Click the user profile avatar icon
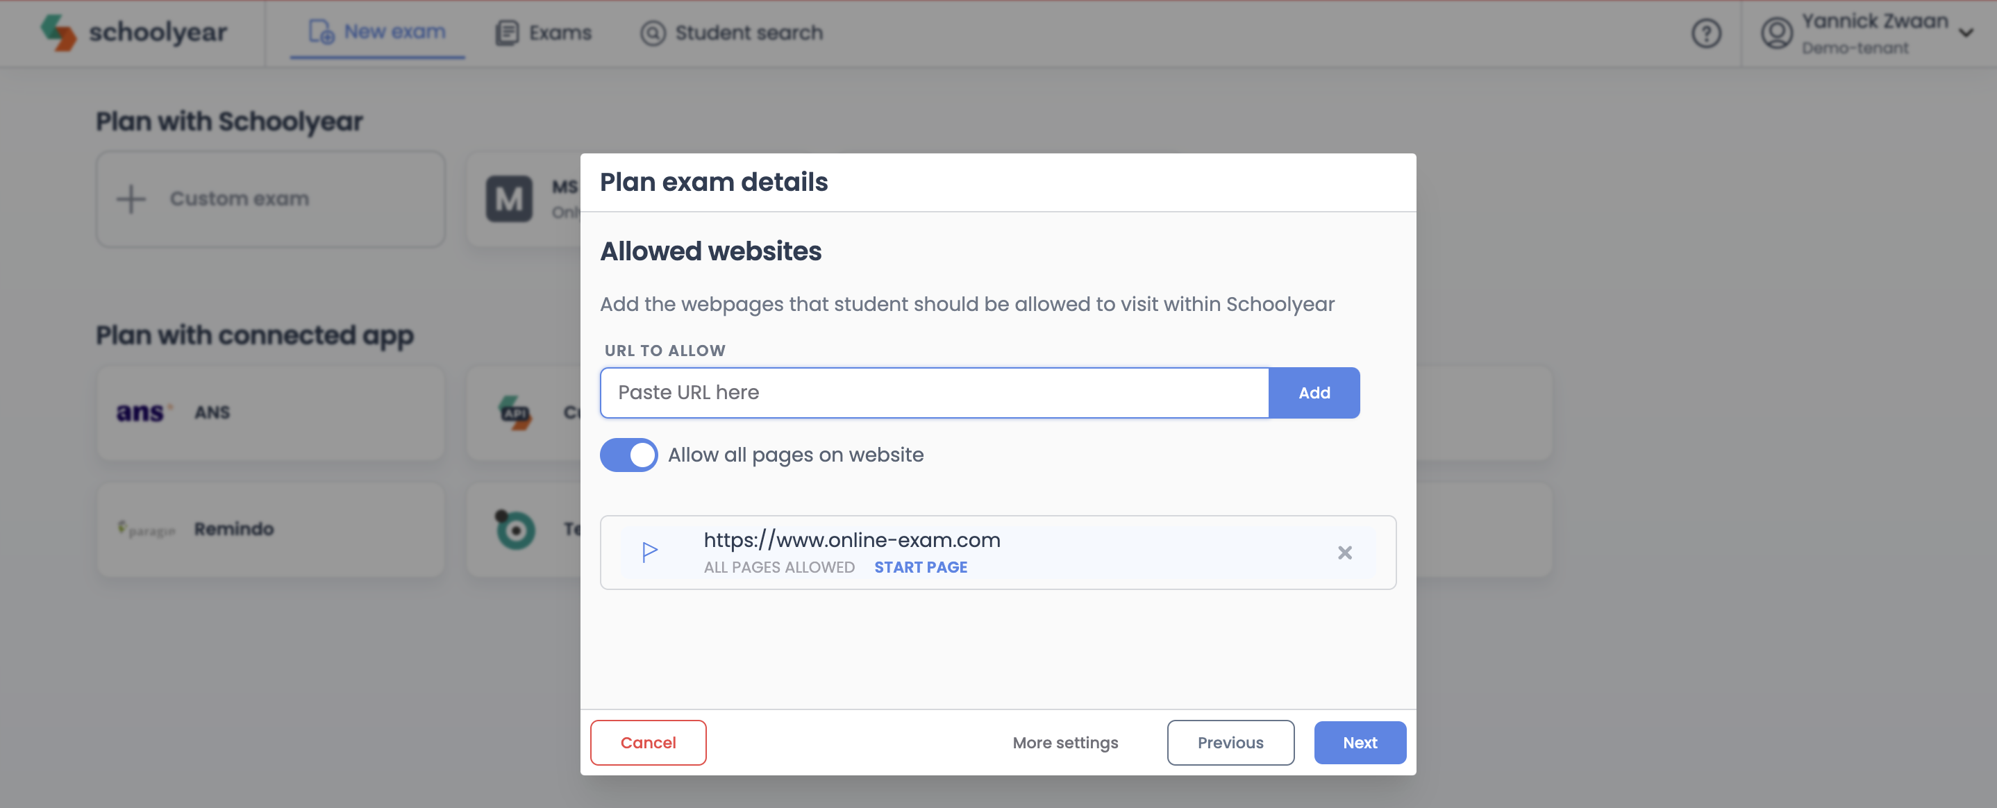 coord(1776,33)
